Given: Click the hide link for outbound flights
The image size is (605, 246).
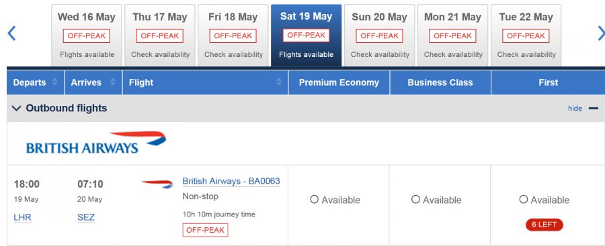Looking at the screenshot, I should [575, 109].
